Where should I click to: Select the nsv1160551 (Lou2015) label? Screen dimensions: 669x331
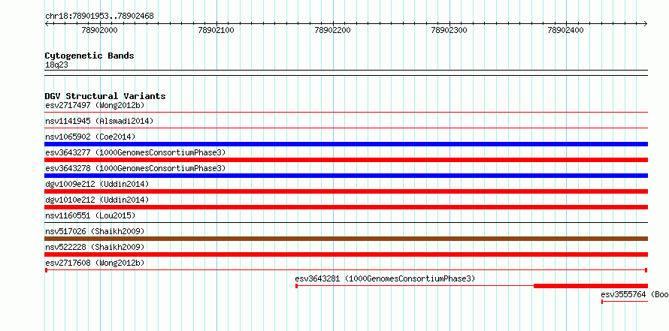(90, 215)
